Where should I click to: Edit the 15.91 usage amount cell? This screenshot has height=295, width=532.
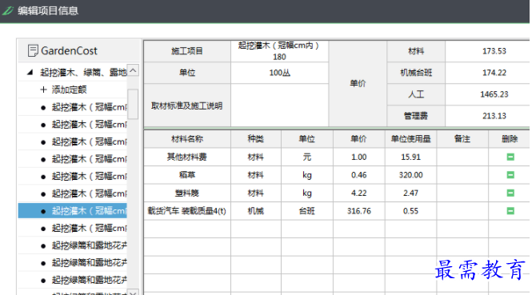pyautogui.click(x=410, y=157)
